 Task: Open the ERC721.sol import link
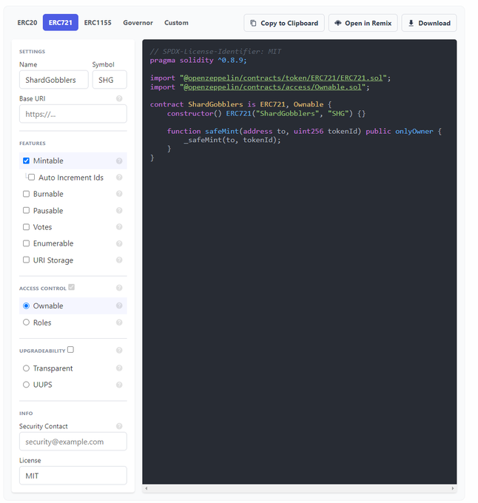coord(283,78)
